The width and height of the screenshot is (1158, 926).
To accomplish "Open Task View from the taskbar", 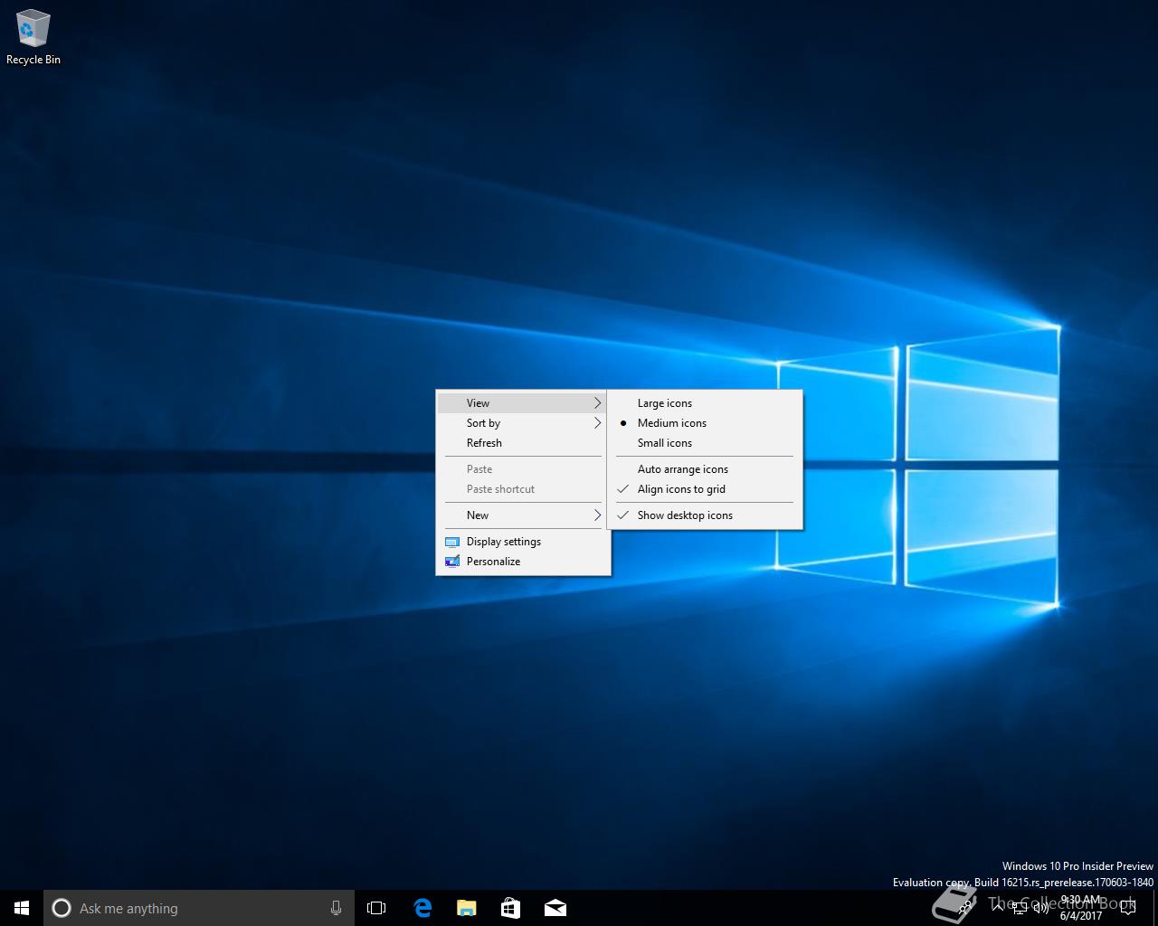I will (376, 908).
